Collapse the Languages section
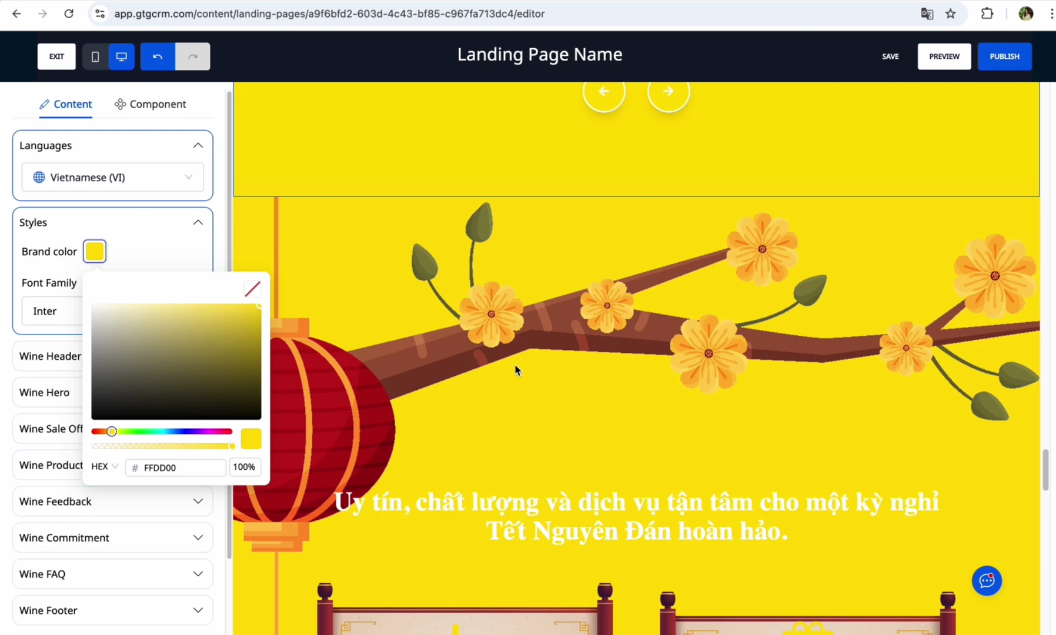Viewport: 1056px width, 635px height. (x=198, y=145)
